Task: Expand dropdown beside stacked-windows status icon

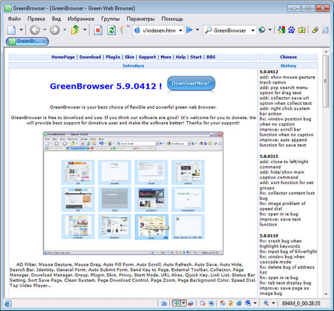Action: coord(255,303)
